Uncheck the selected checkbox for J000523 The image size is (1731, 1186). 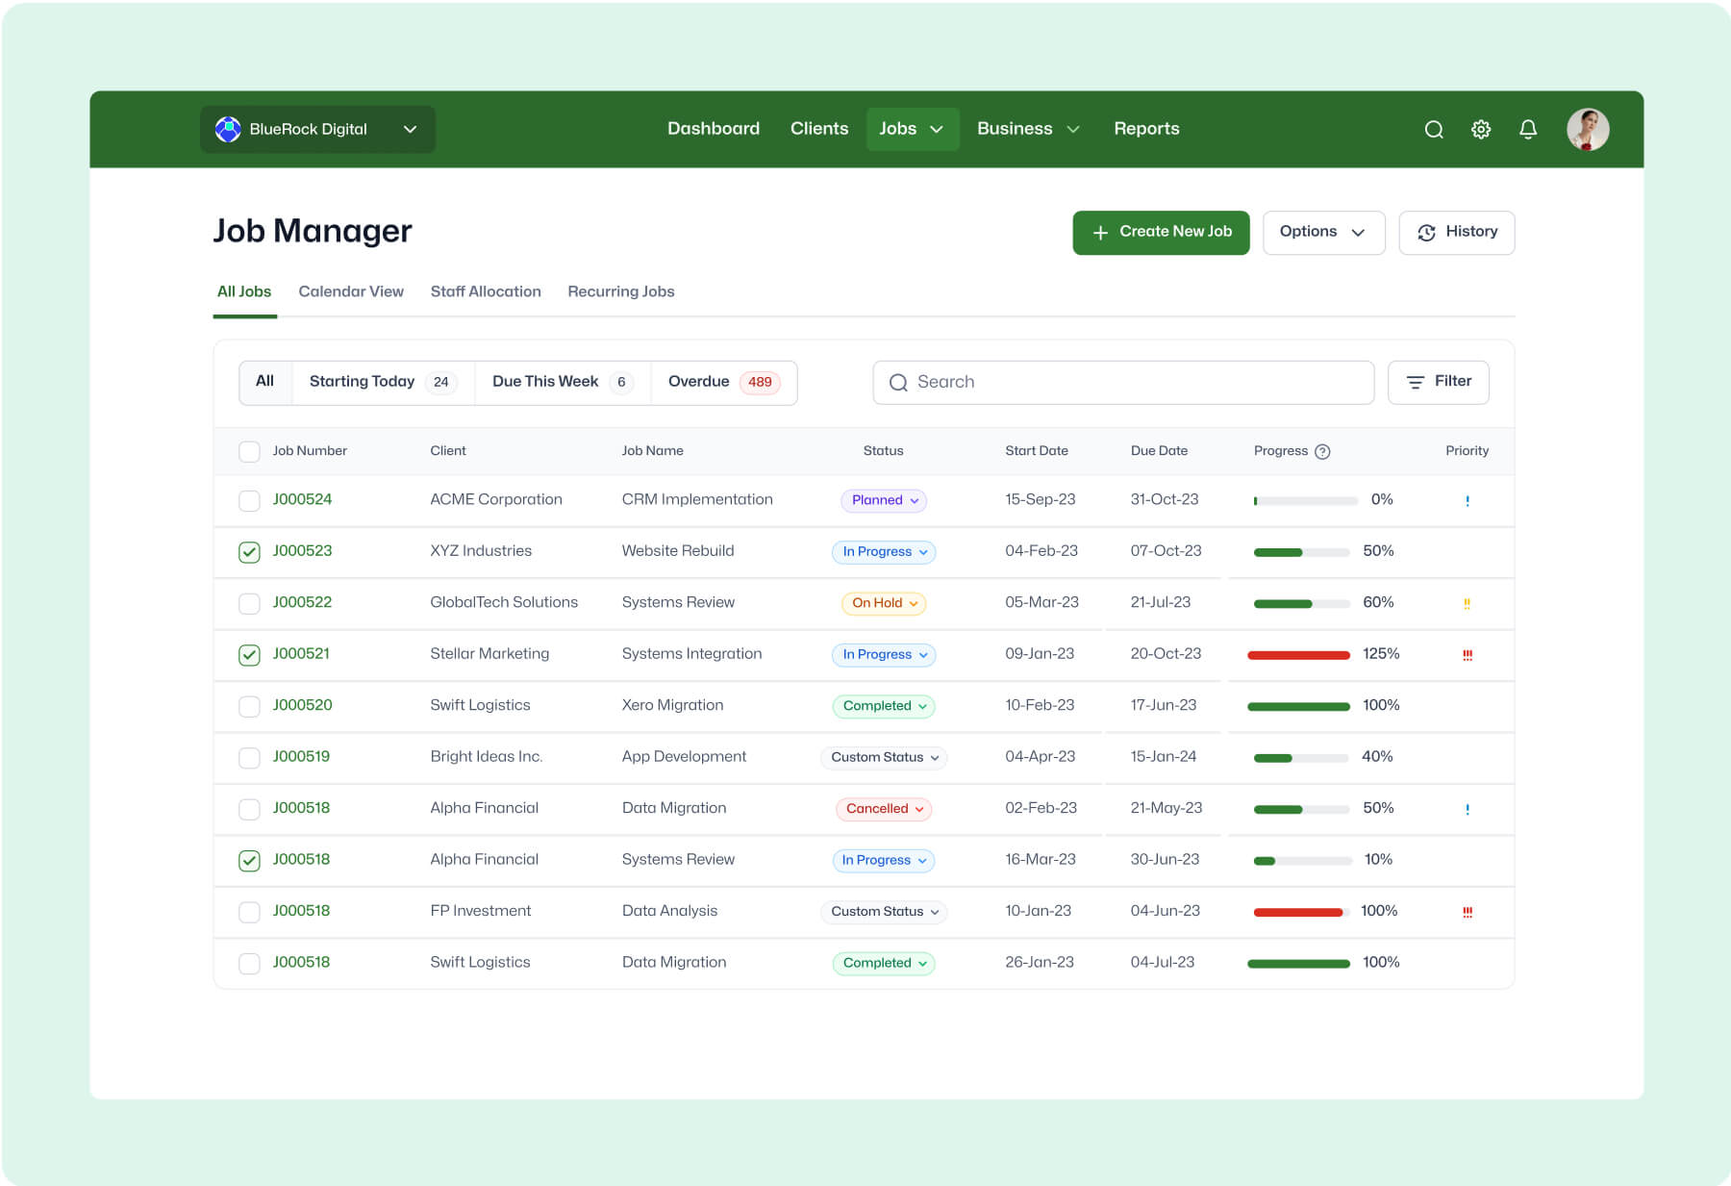click(x=249, y=551)
